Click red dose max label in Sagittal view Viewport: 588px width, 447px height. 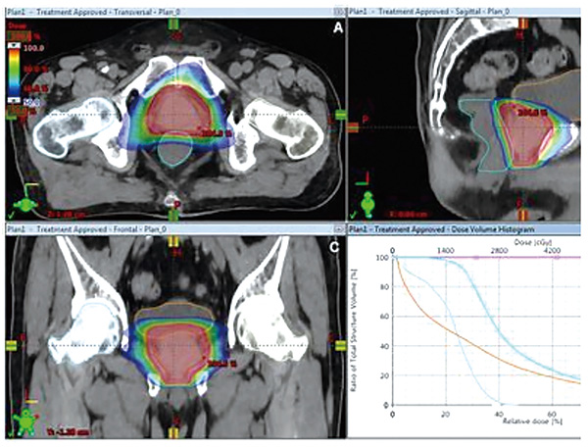532,112
